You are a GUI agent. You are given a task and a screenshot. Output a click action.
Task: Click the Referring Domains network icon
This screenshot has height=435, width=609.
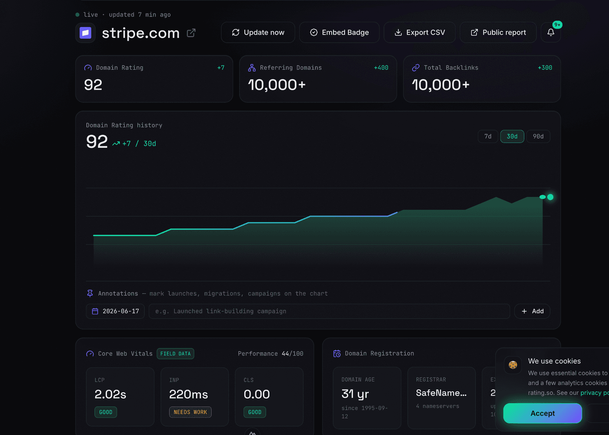coord(252,68)
